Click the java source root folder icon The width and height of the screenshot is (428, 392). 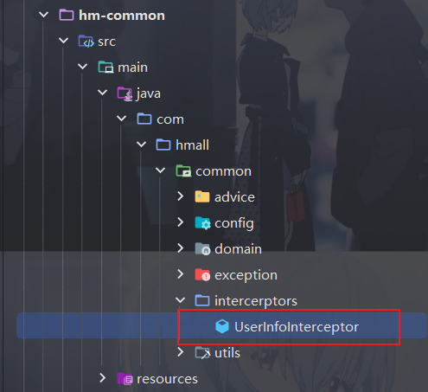click(125, 93)
